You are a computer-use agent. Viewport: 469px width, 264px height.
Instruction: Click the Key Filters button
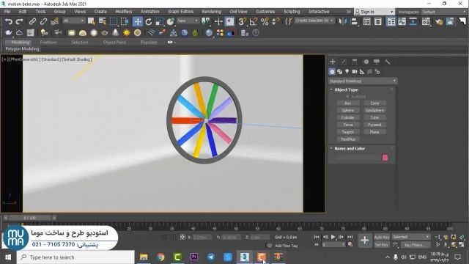[x=416, y=245]
